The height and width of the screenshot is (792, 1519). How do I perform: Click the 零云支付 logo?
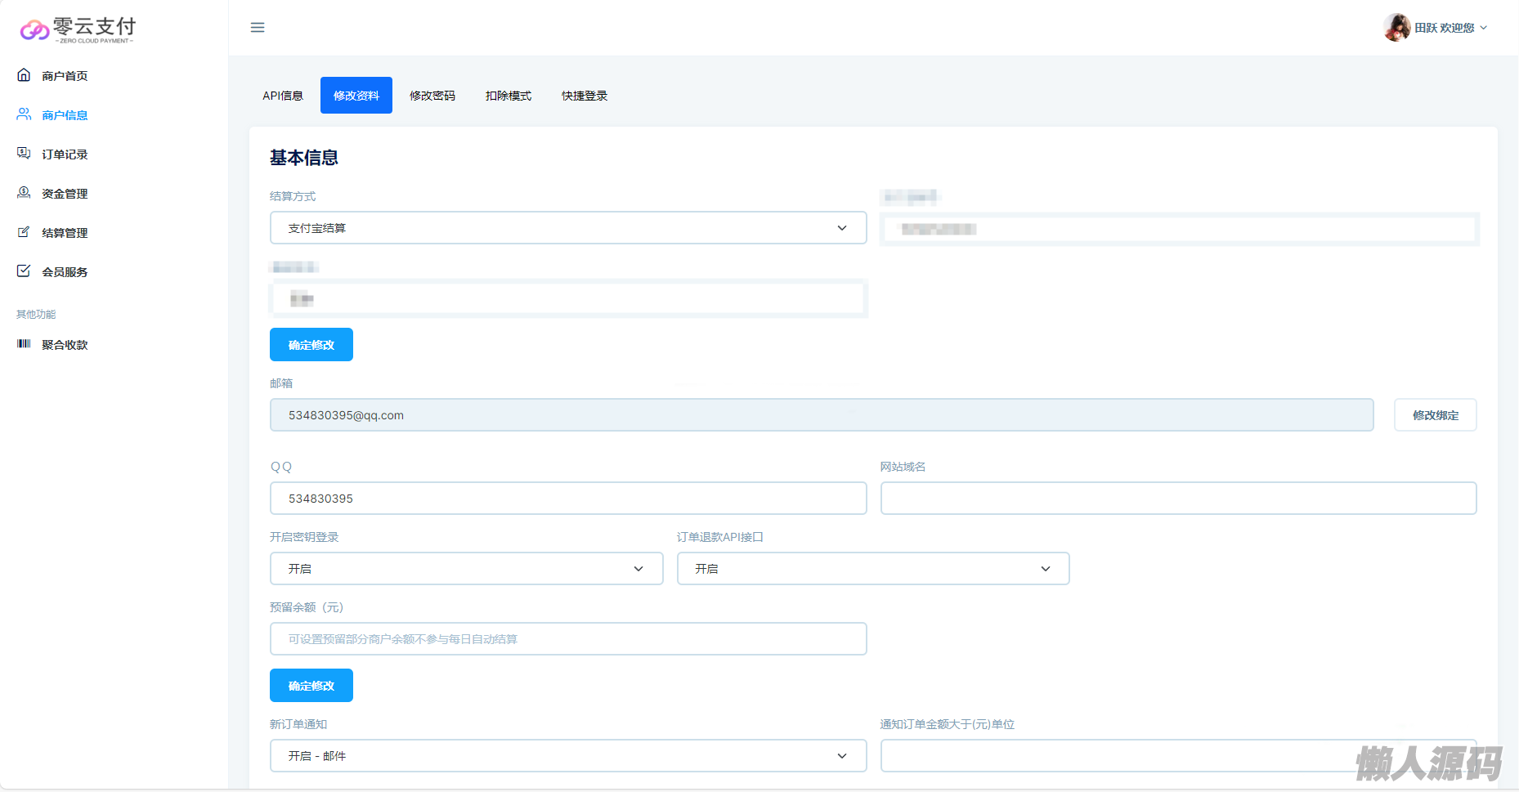click(x=78, y=29)
